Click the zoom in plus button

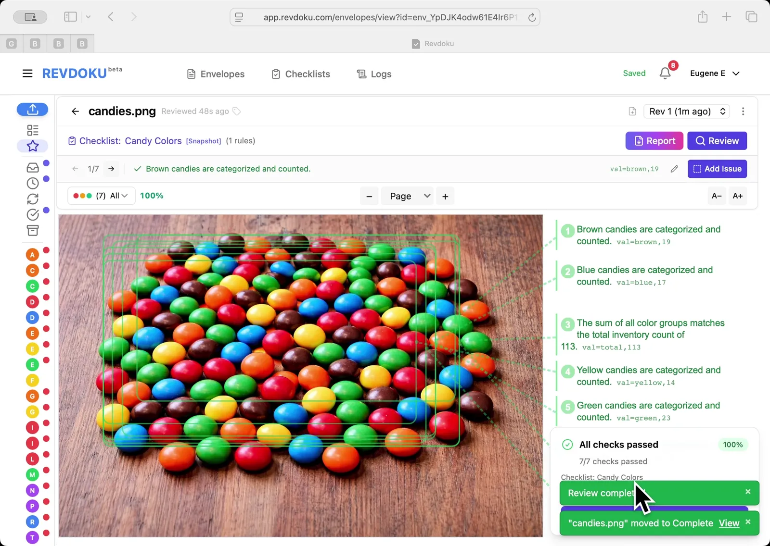(x=445, y=196)
